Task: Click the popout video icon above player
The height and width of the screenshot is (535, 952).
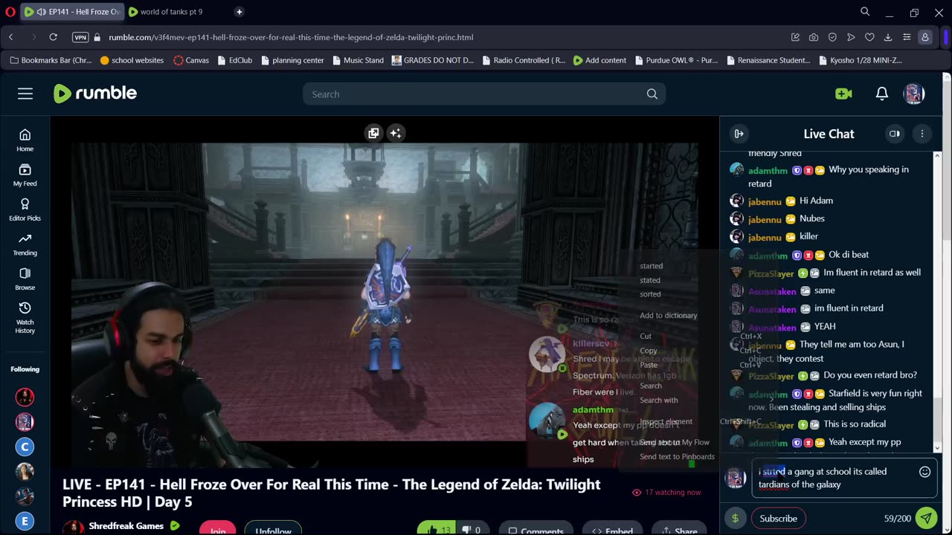Action: 373,133
